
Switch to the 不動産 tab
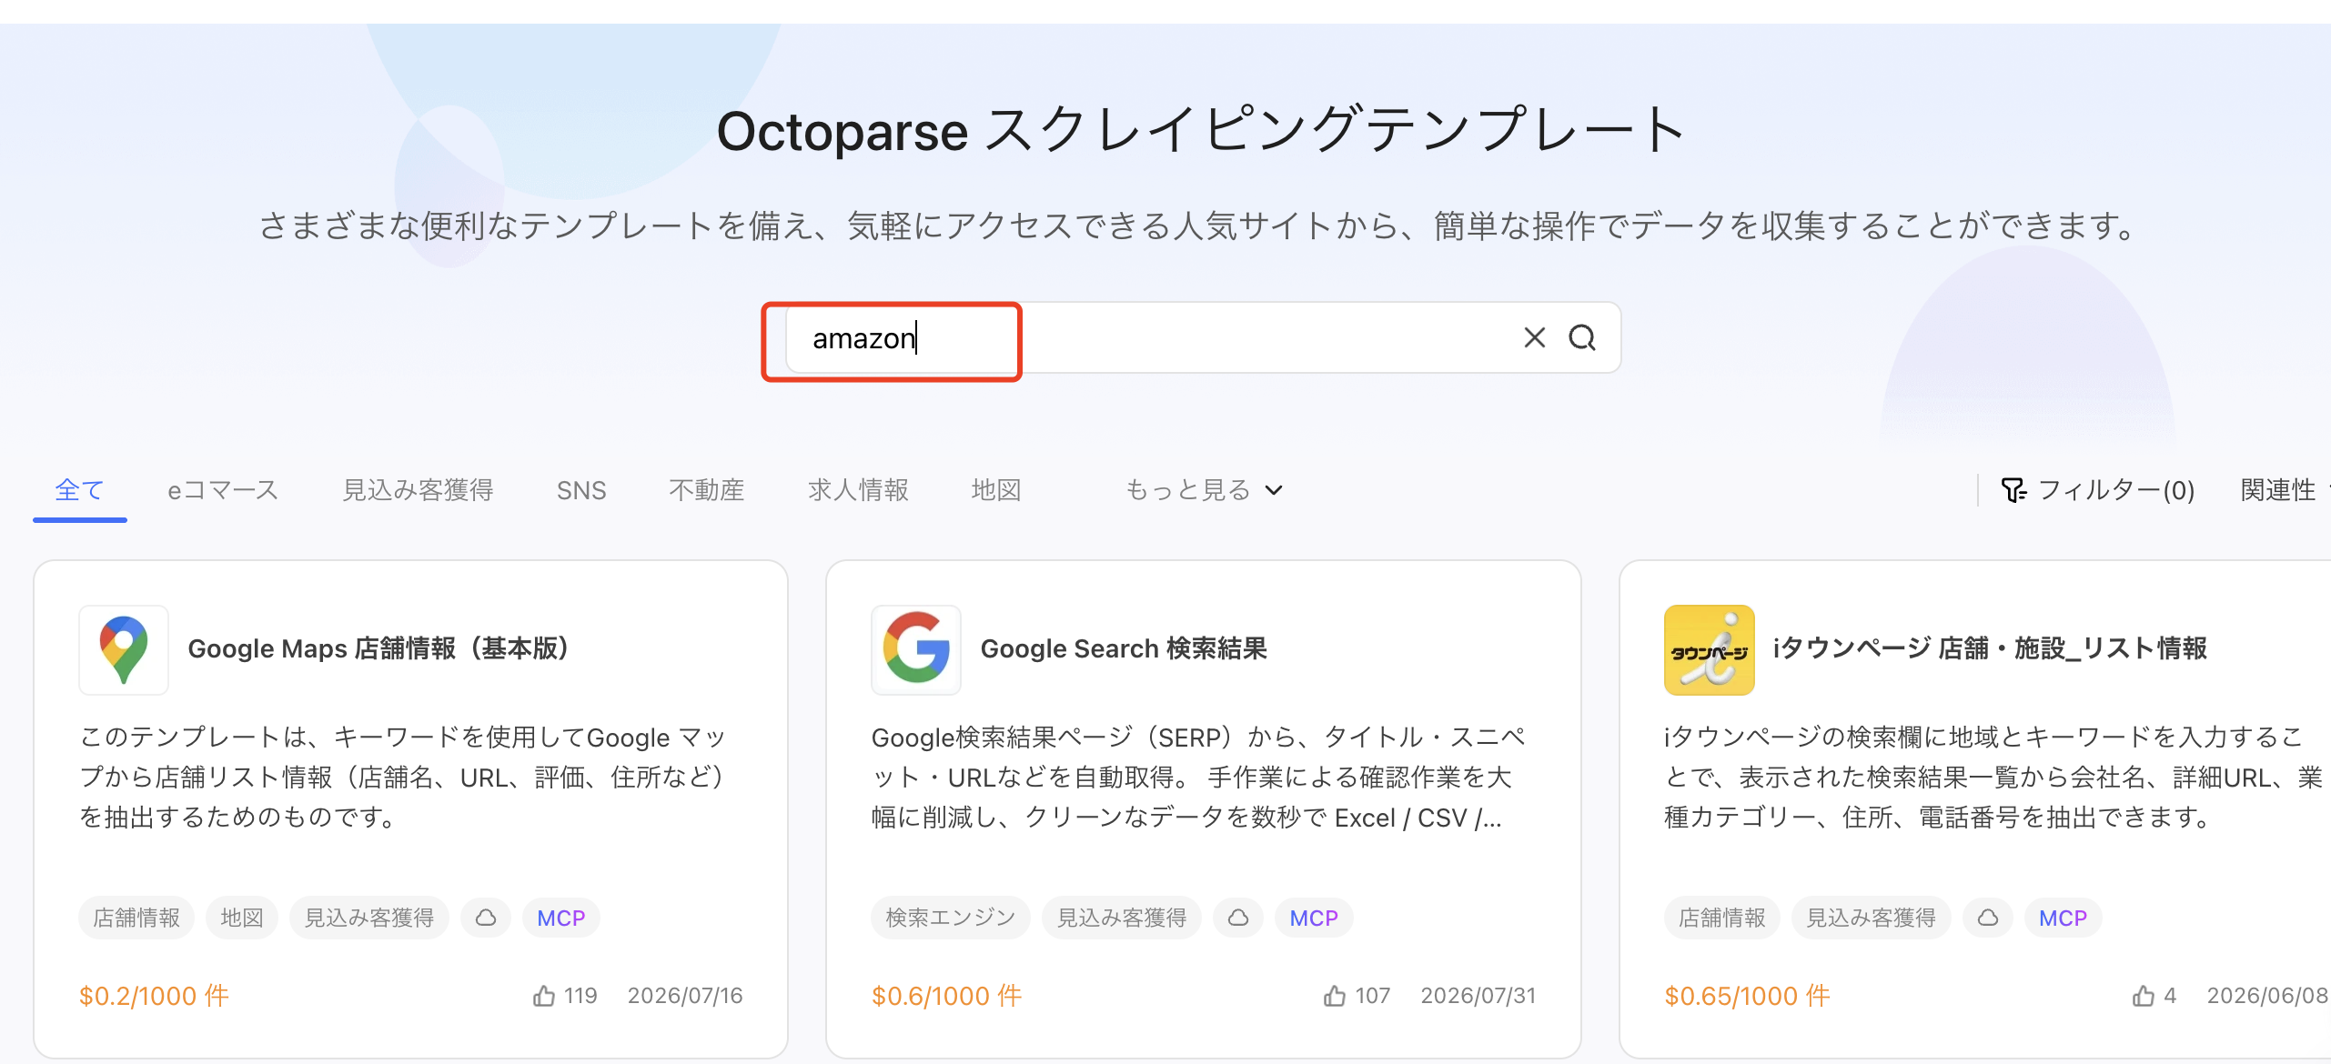707,490
